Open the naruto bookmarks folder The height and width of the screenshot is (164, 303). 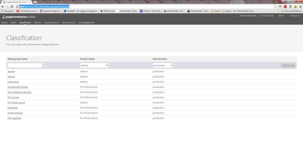[215, 11]
